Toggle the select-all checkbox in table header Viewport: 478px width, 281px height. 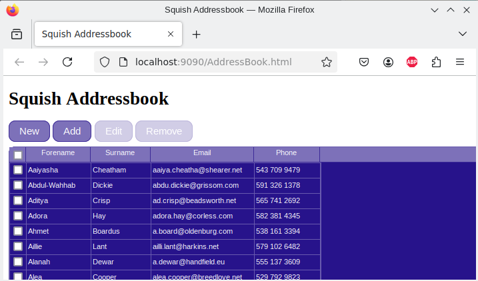pyautogui.click(x=18, y=155)
